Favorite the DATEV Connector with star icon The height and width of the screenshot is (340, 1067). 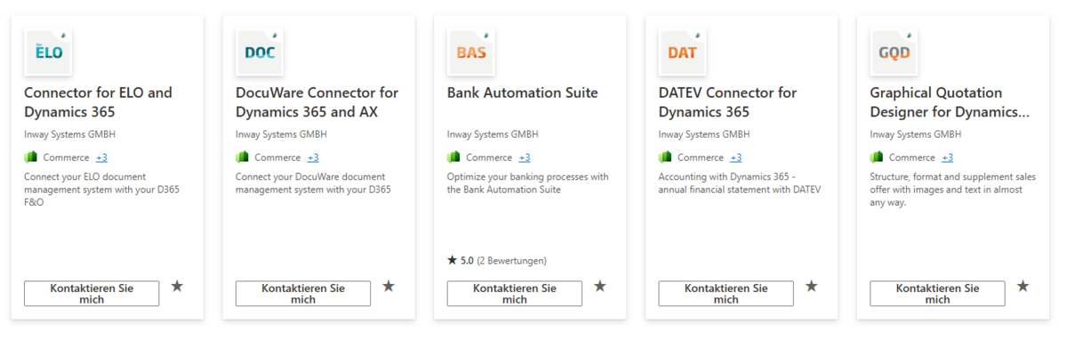(812, 286)
